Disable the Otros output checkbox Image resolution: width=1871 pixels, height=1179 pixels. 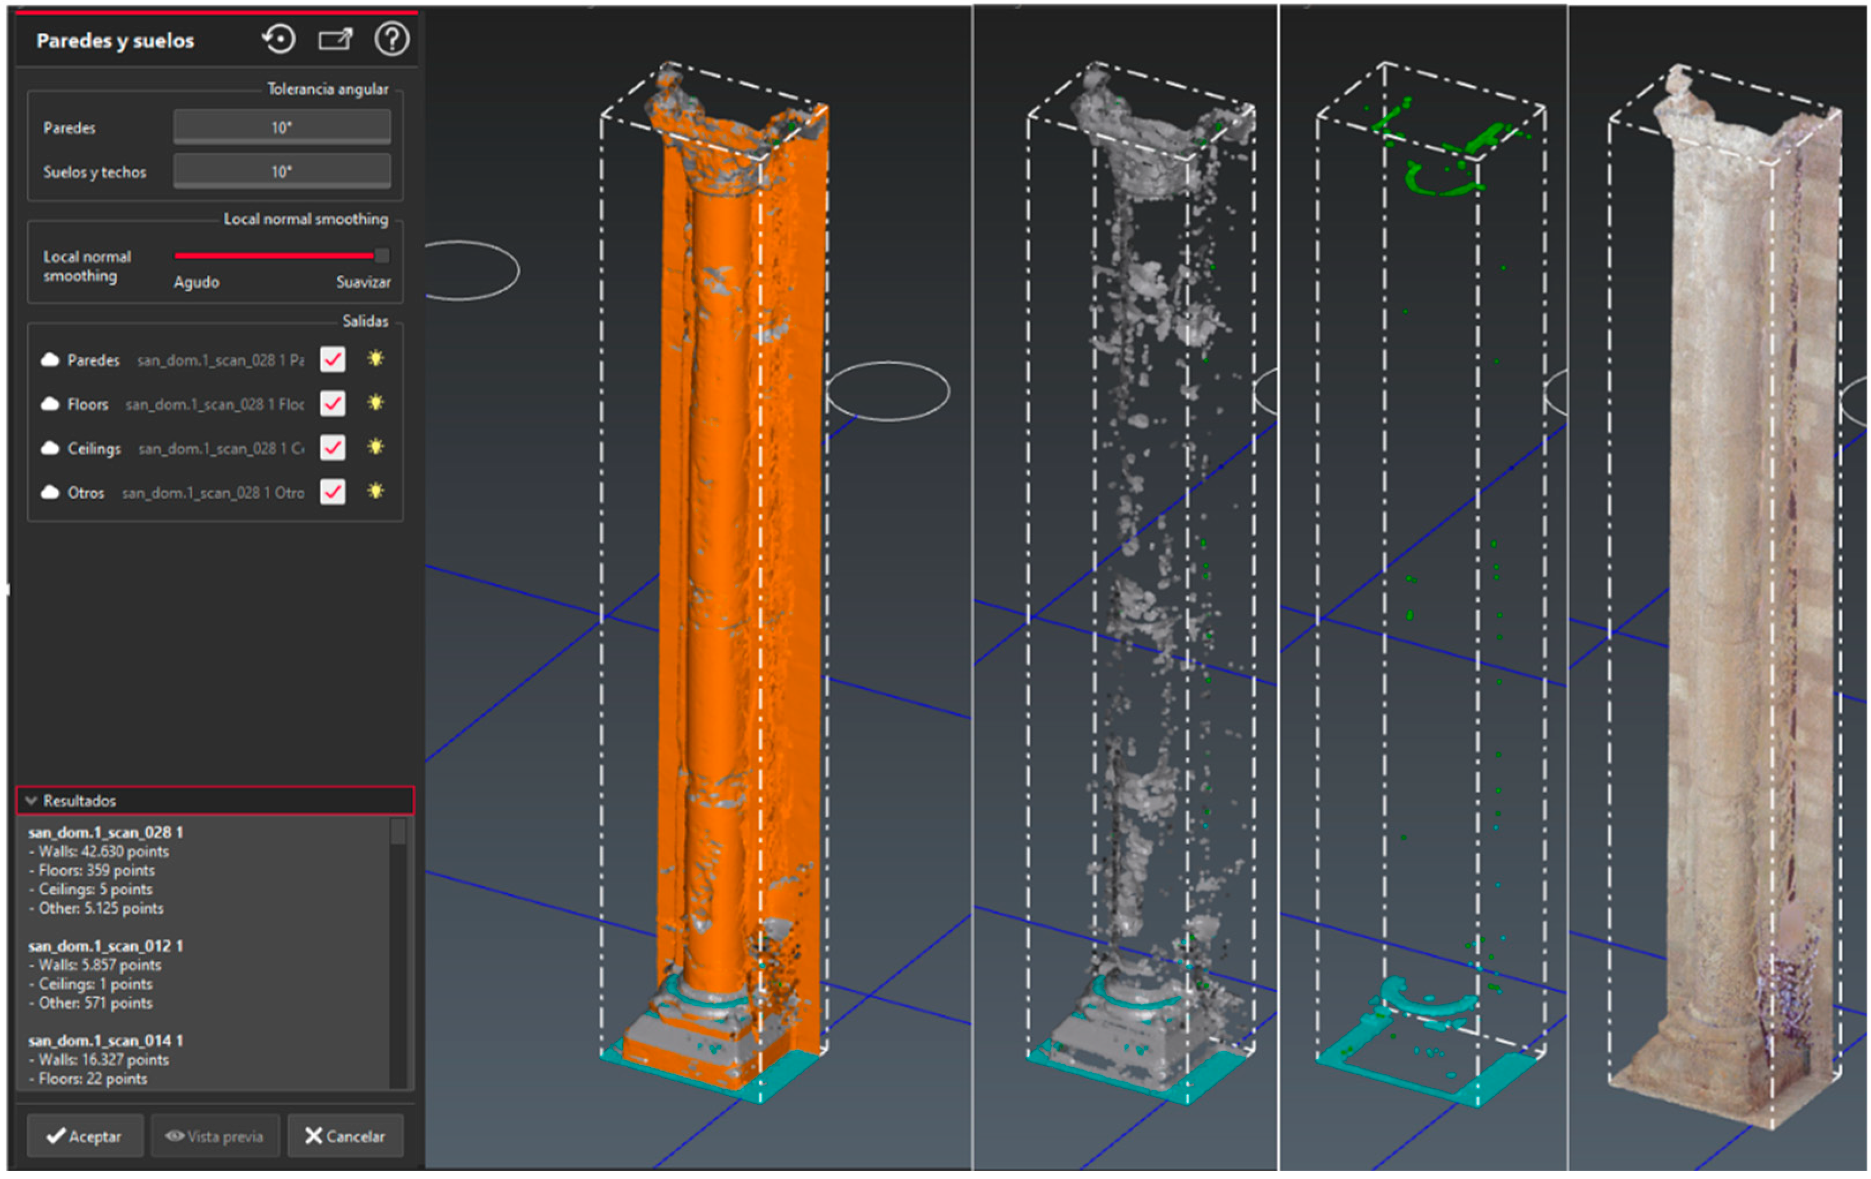point(333,493)
